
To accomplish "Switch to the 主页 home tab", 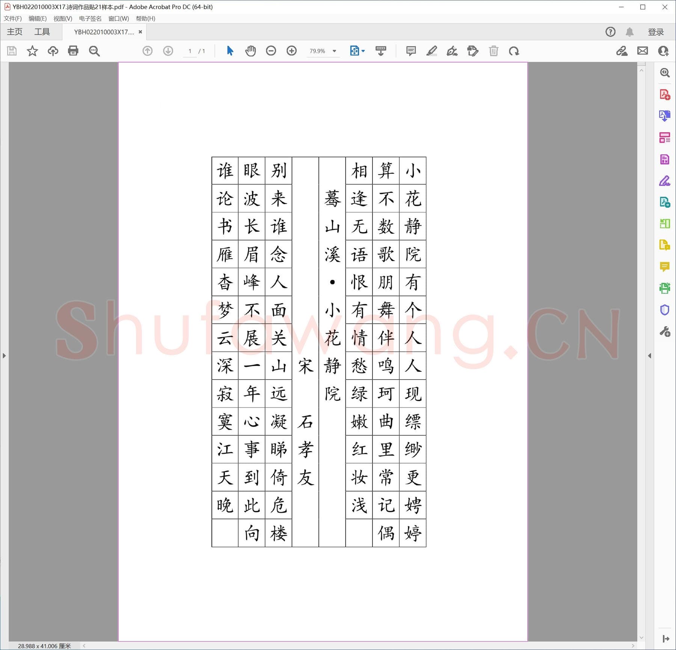I will 15,32.
